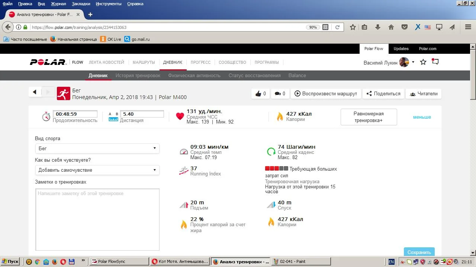Open the Журнал menu
This screenshot has width=476, height=267.
[x=58, y=4]
